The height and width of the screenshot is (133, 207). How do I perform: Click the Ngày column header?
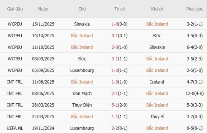43,9
